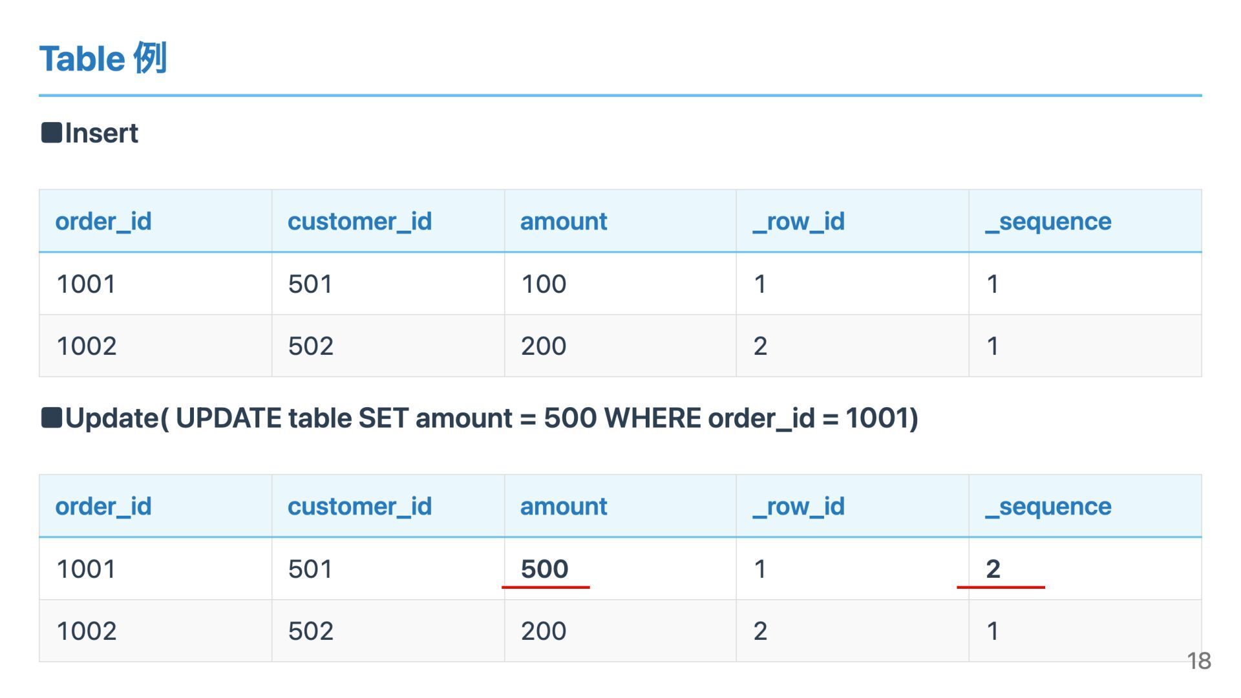Click slide page number 18
The height and width of the screenshot is (698, 1241).
pos(1198,661)
